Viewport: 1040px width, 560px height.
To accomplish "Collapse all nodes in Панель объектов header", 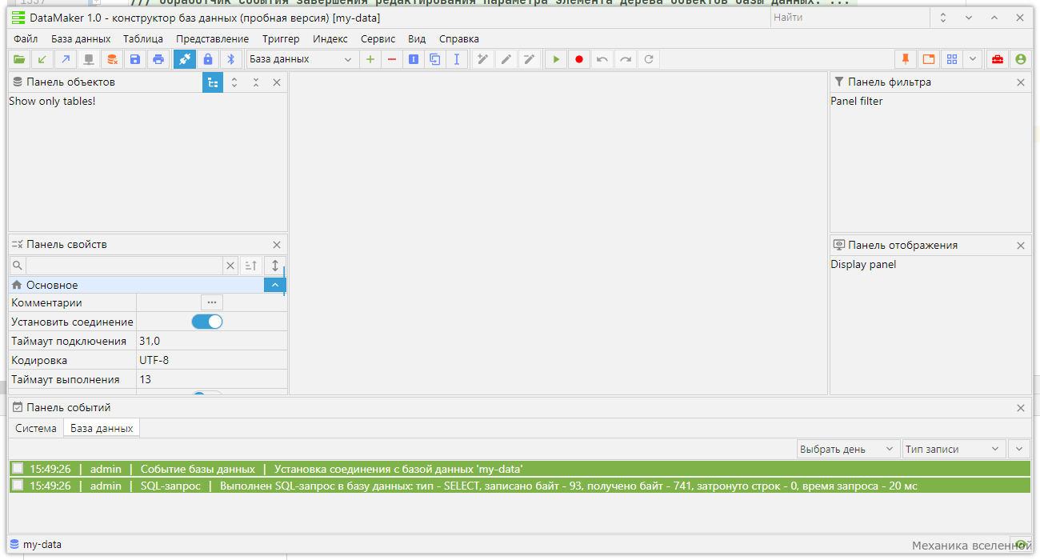I will [256, 82].
